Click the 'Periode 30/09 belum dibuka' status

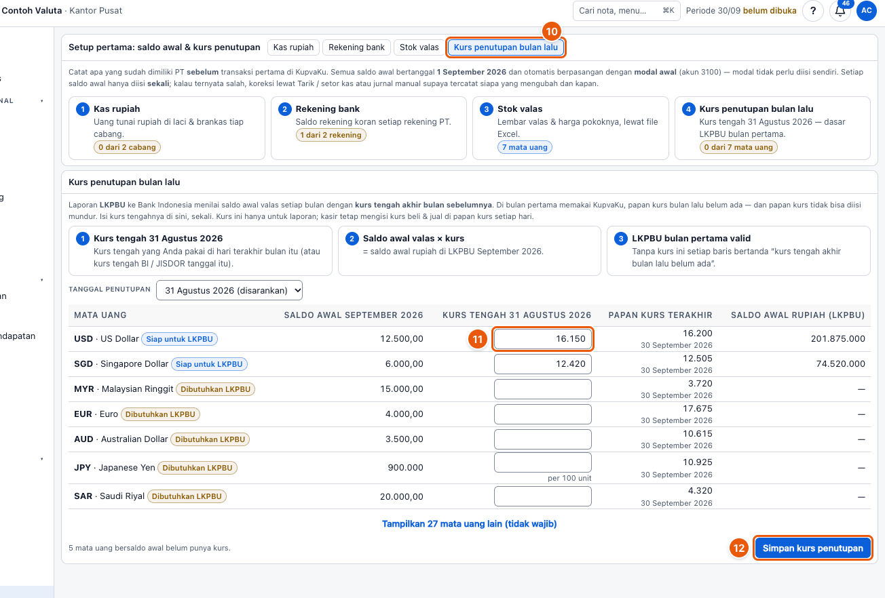741,11
